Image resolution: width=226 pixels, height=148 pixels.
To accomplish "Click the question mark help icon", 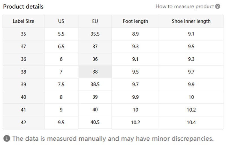I will click(218, 6).
